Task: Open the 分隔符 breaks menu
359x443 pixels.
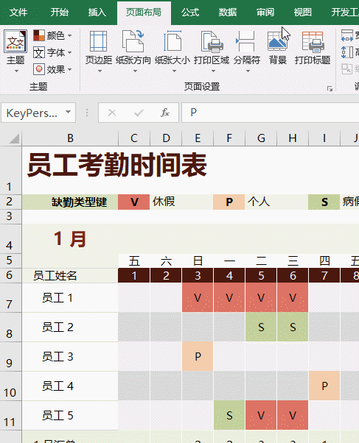Action: click(x=247, y=51)
